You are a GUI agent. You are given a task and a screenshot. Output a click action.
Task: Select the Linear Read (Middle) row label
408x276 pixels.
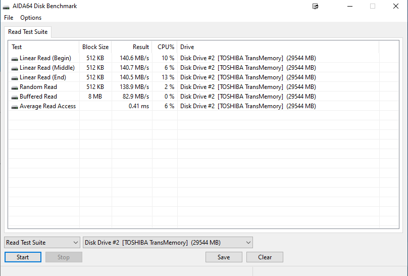[x=47, y=68]
